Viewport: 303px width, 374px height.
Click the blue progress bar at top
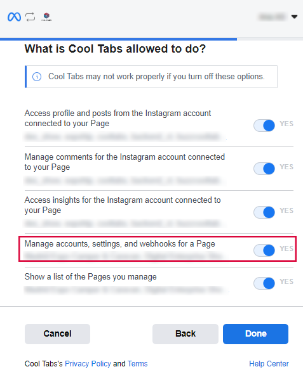119,39
